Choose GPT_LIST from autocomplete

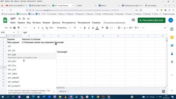click(x=31, y=70)
